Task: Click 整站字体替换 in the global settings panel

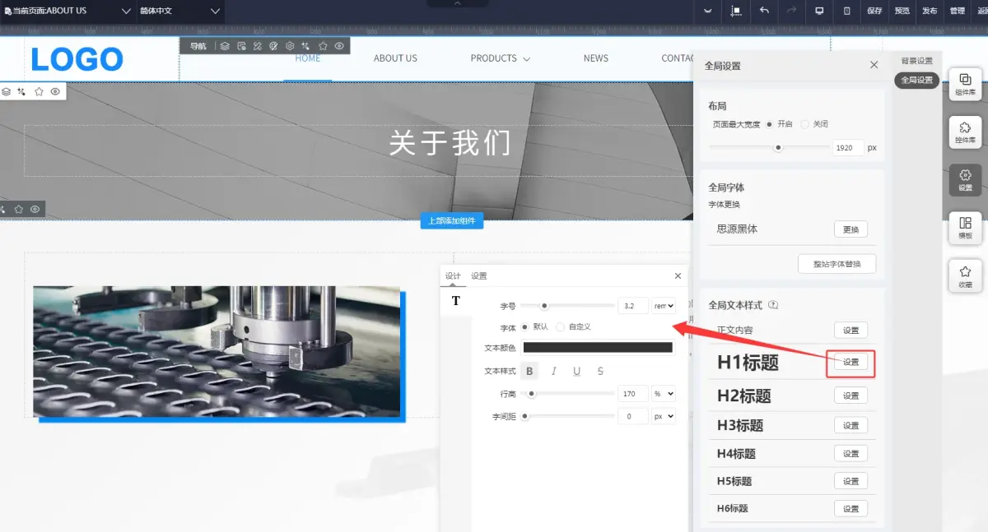Action: click(x=837, y=263)
